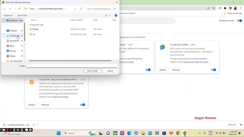The image size is (244, 137).
Task: Open downloaded zip file options chevron
Action: point(34,125)
